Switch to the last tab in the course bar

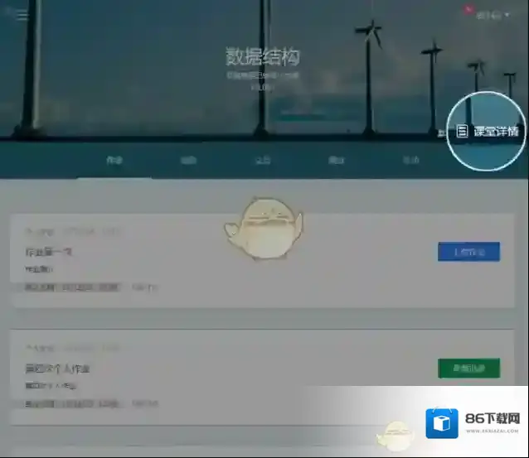411,160
